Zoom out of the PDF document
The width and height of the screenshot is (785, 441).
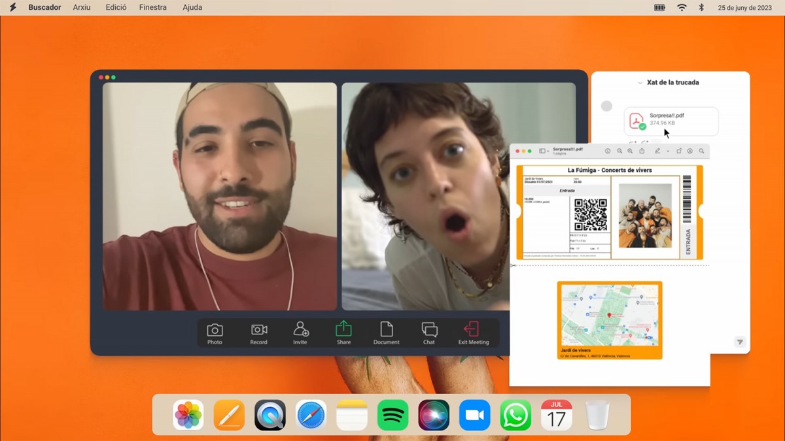click(x=619, y=151)
